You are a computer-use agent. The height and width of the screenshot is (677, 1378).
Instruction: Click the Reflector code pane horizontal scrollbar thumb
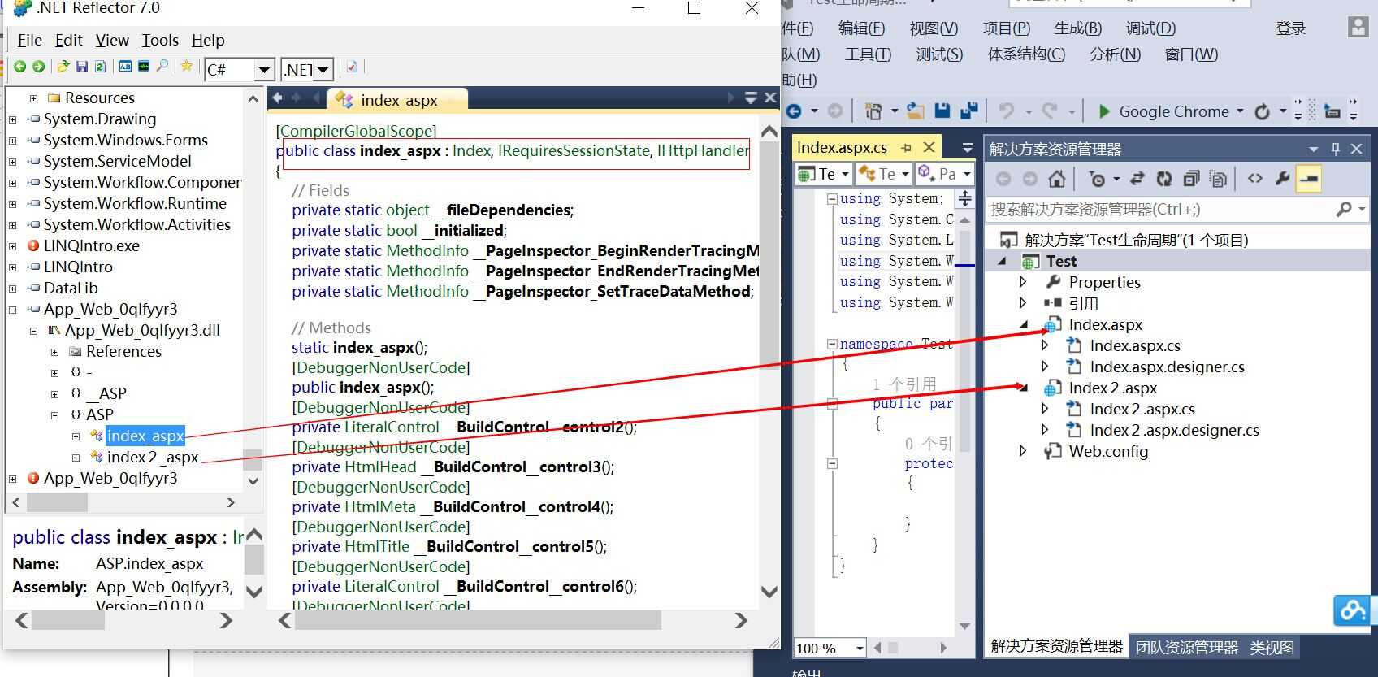[x=479, y=621]
